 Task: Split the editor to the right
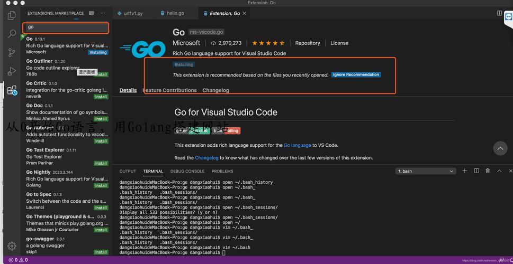click(x=499, y=13)
